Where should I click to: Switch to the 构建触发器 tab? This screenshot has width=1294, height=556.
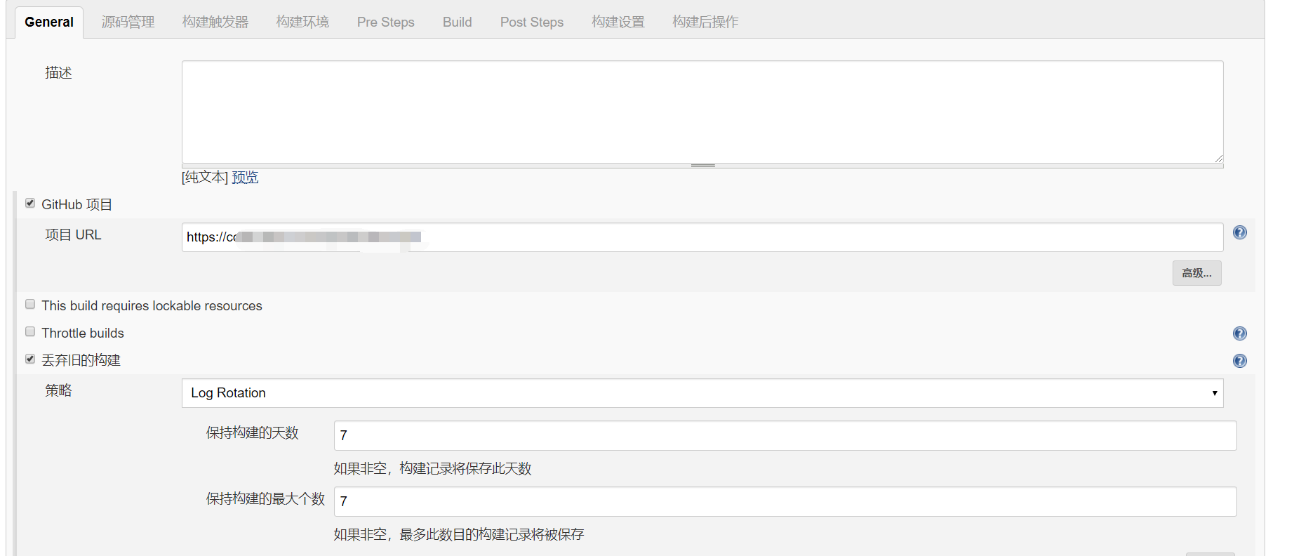coord(215,22)
